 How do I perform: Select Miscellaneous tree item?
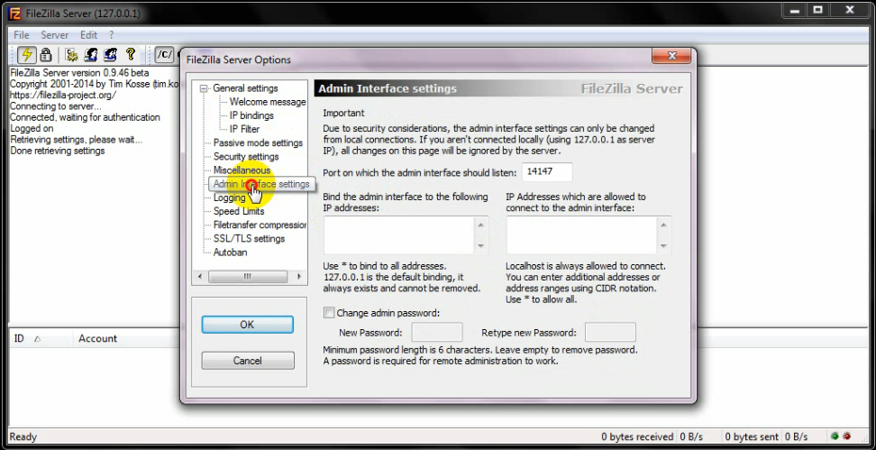[x=242, y=170]
